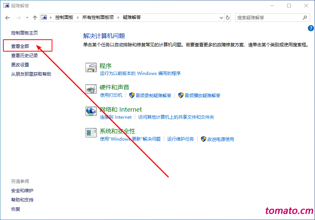Click the 系统和安全性 category icon

coord(91,133)
